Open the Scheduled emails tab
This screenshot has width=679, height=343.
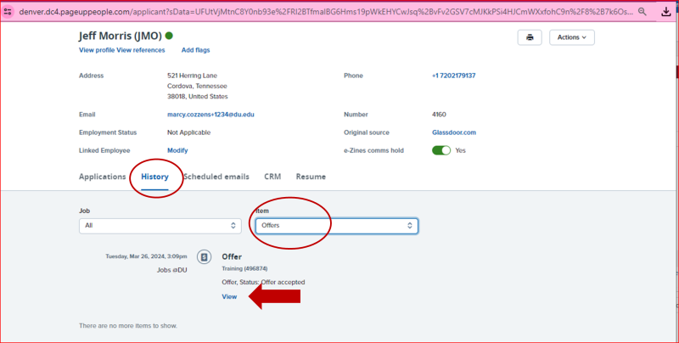click(216, 177)
